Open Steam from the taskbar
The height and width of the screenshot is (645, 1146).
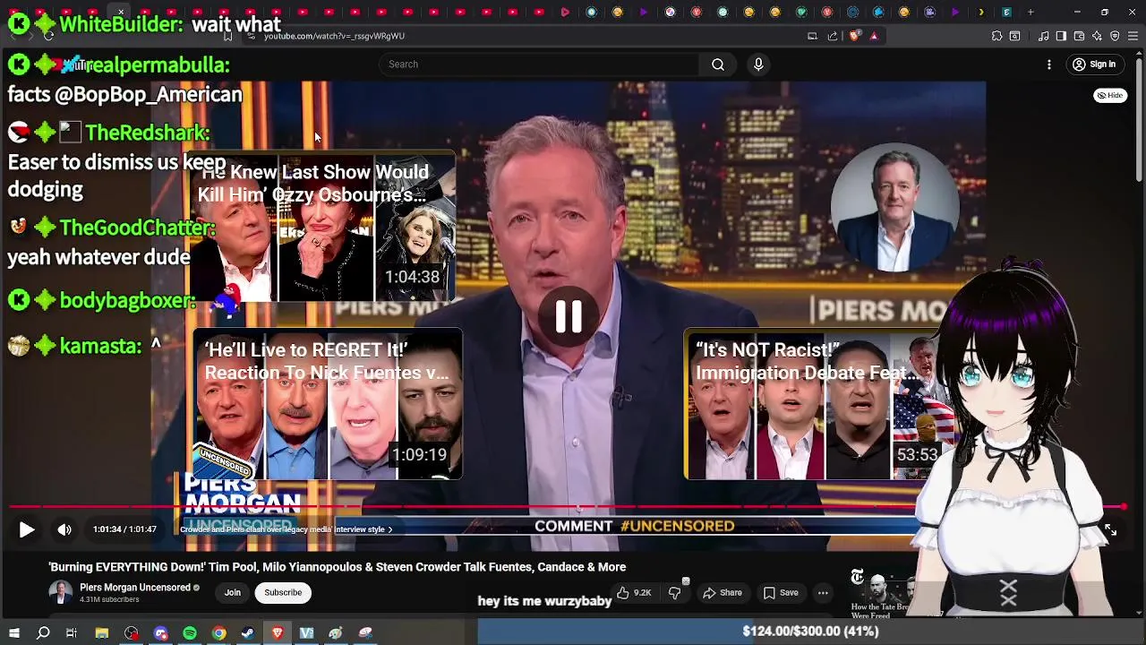click(x=248, y=633)
